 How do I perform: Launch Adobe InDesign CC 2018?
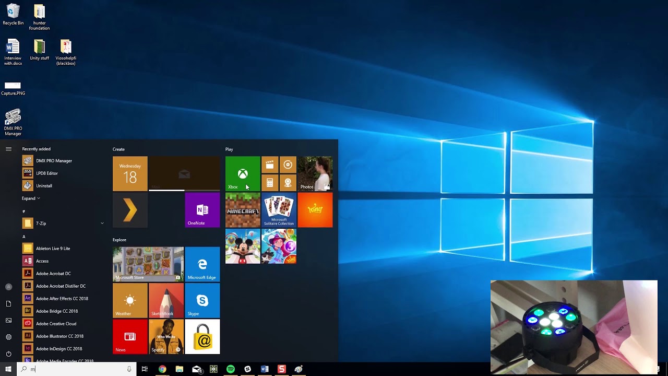pos(64,349)
